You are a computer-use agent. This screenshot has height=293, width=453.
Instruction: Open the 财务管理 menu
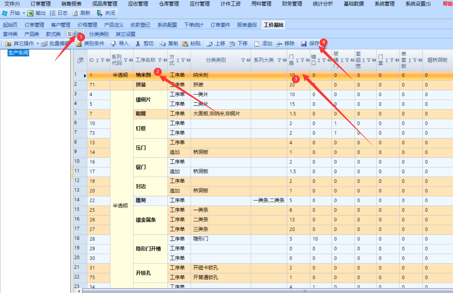(292, 4)
